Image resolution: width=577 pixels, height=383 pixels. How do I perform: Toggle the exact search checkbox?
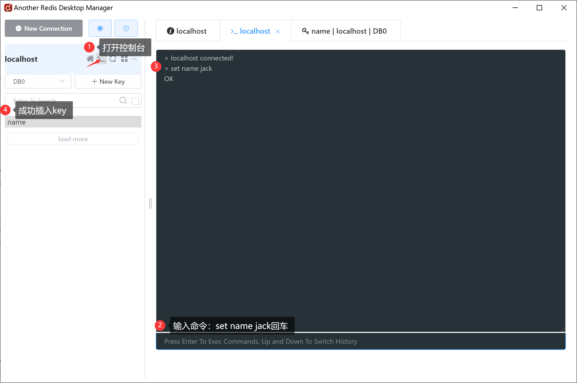135,101
